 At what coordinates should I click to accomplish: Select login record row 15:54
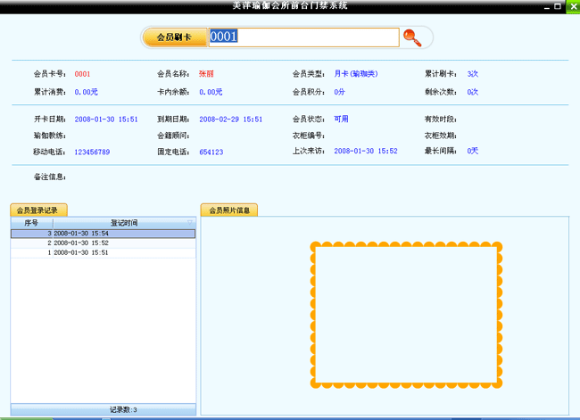pyautogui.click(x=103, y=233)
